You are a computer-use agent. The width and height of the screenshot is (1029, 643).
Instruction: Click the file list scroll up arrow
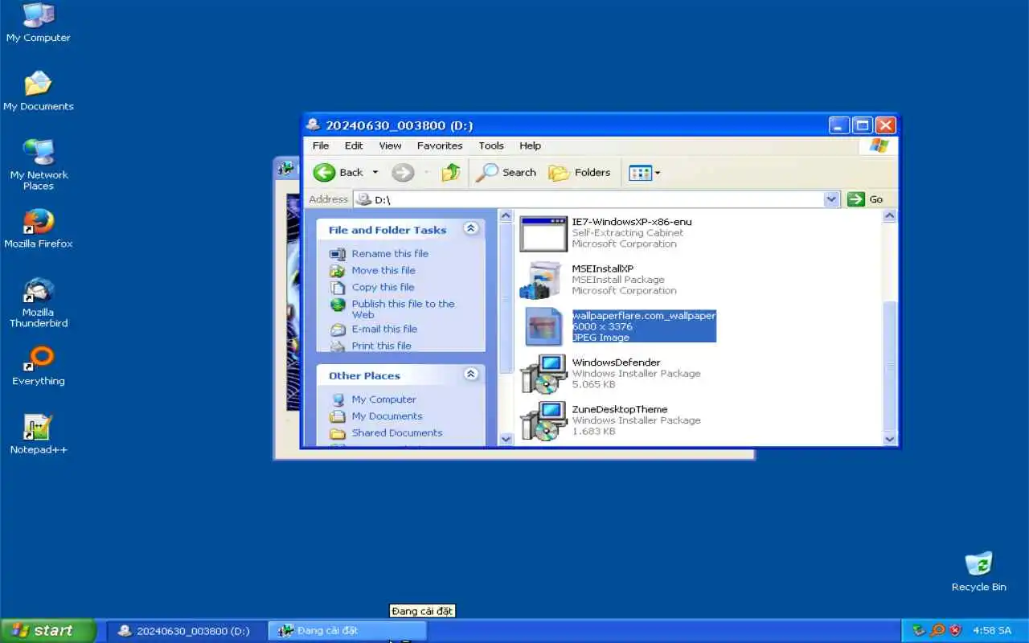click(889, 215)
